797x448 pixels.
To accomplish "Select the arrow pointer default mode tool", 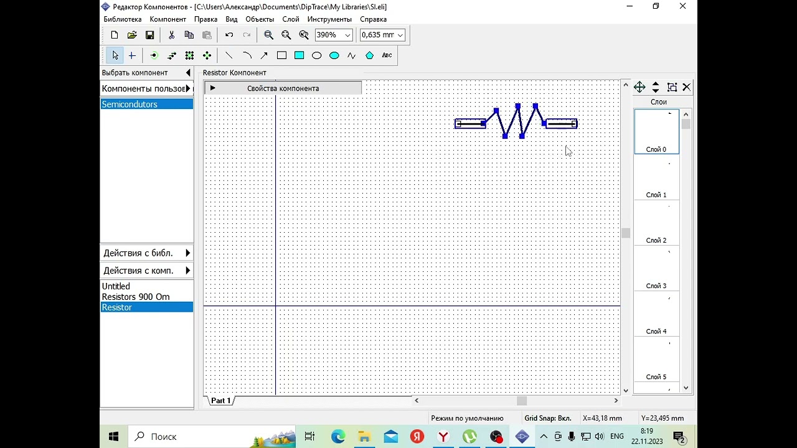I will [115, 55].
